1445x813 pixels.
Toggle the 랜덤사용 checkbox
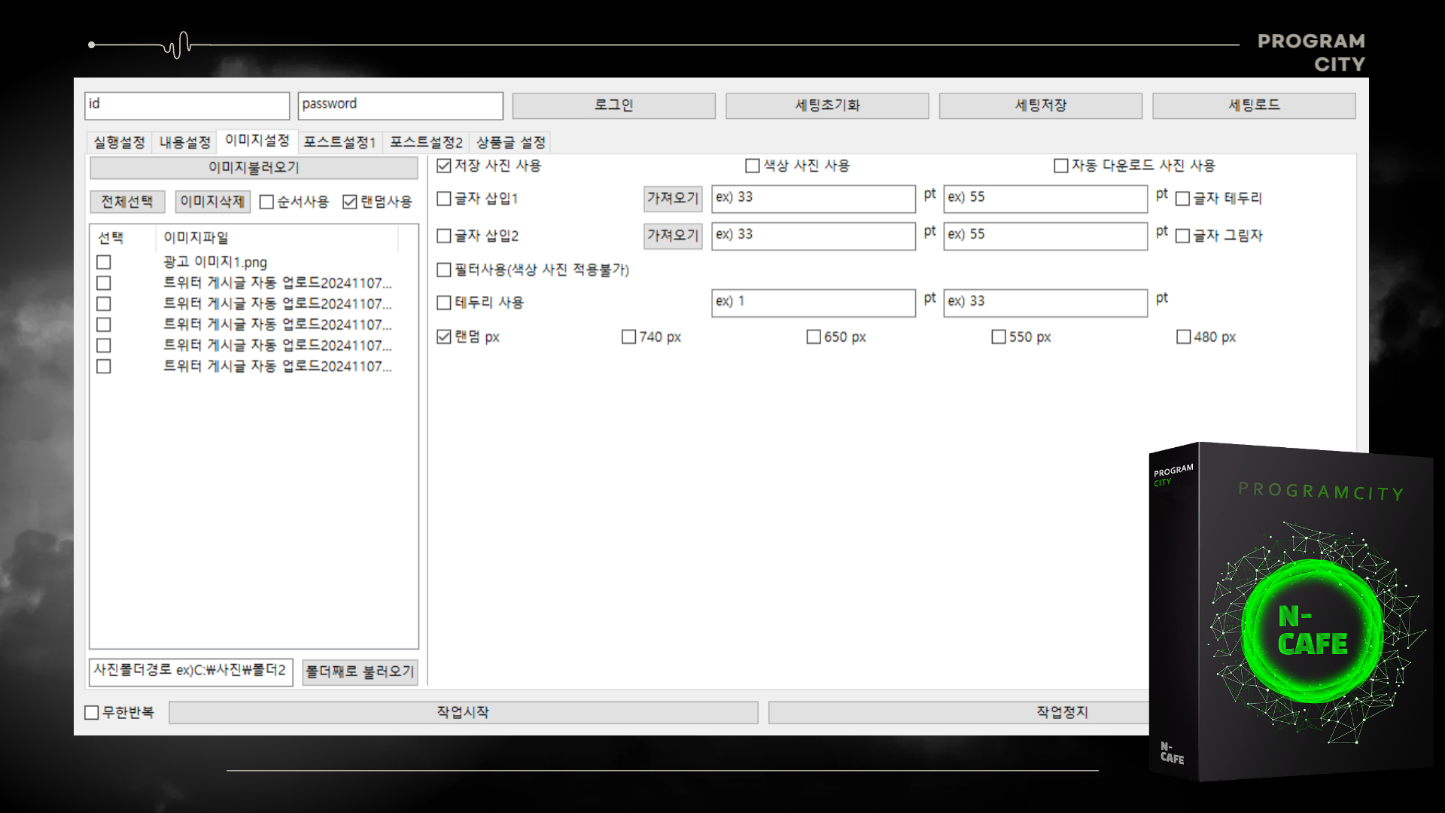[x=349, y=202]
